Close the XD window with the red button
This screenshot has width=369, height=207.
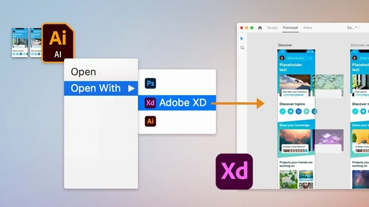pos(242,28)
